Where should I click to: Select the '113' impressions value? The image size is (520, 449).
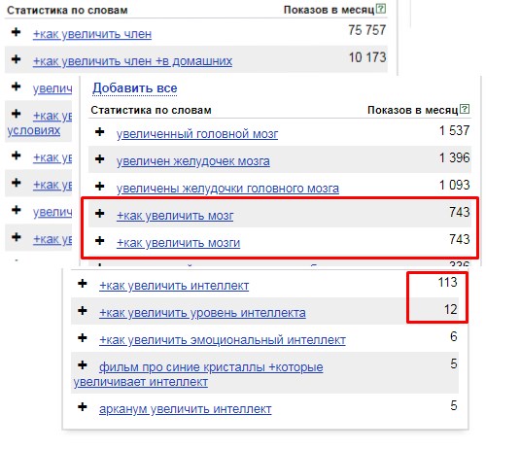tap(448, 282)
